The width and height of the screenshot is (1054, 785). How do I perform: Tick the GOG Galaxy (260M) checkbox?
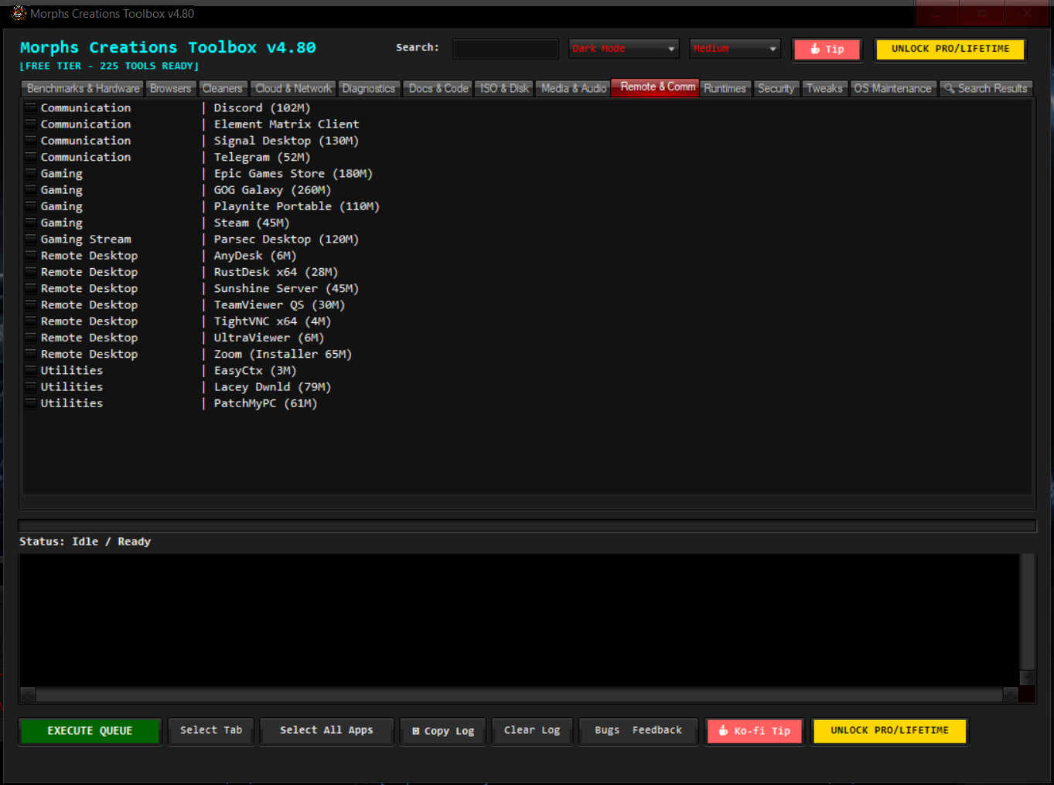[31, 189]
